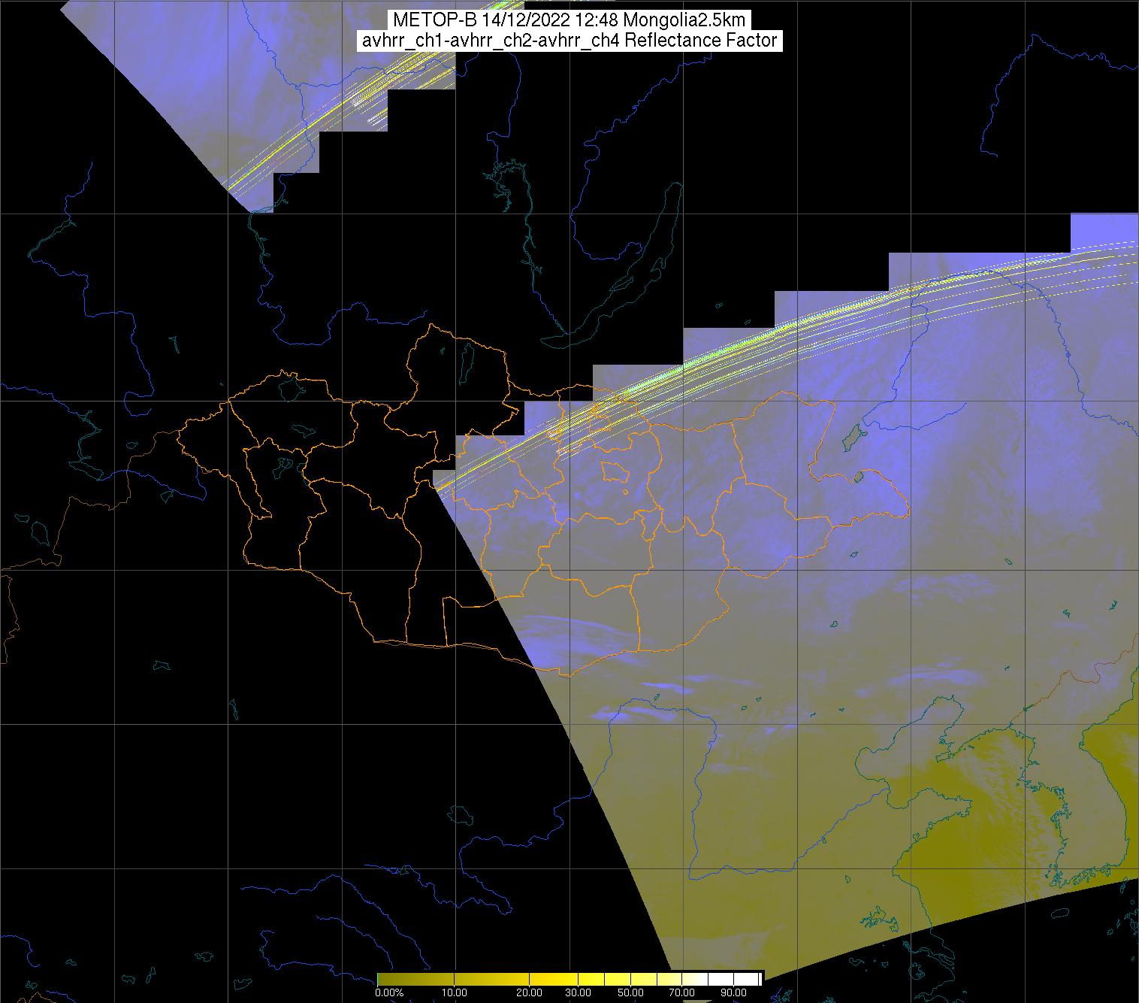Click the '70.00' colorbar label

681,993
